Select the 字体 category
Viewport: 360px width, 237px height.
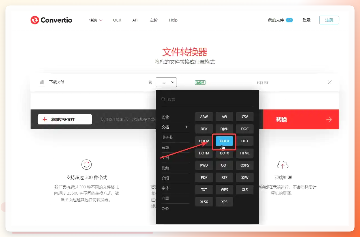165,188
